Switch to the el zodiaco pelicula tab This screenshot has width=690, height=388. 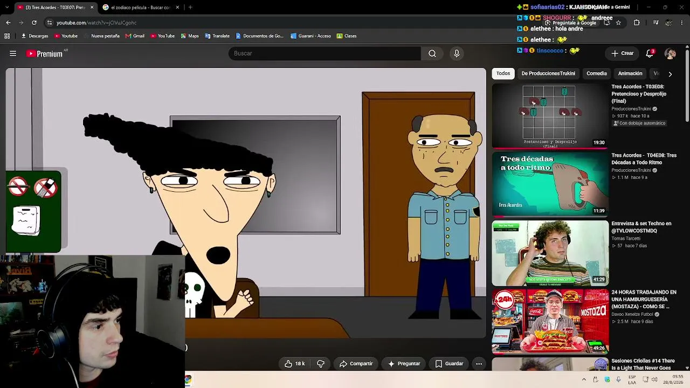[x=141, y=8]
